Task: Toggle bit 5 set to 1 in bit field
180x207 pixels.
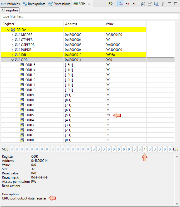Action: click(x=144, y=149)
